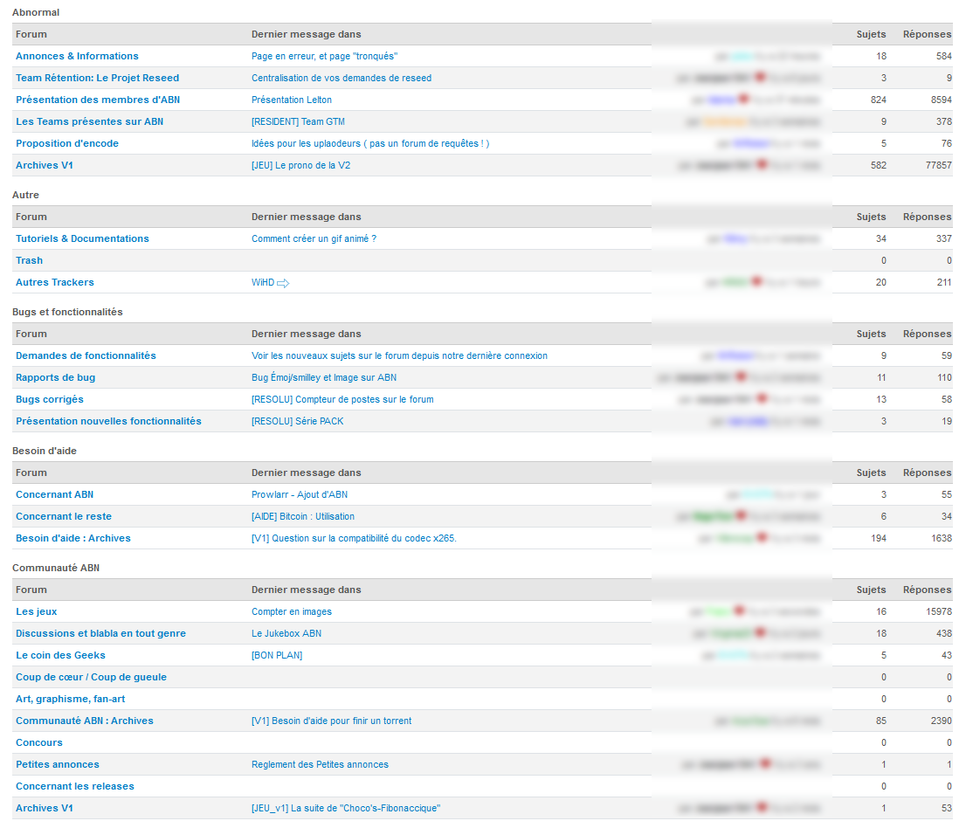Image resolution: width=966 pixels, height=821 pixels.
Task: Open the Proposition d'encode forum
Action: (x=67, y=143)
